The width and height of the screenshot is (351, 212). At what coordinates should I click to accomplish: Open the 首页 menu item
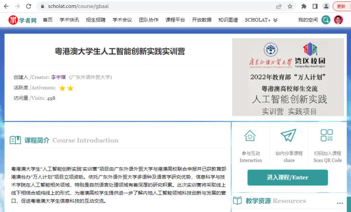(x=47, y=20)
